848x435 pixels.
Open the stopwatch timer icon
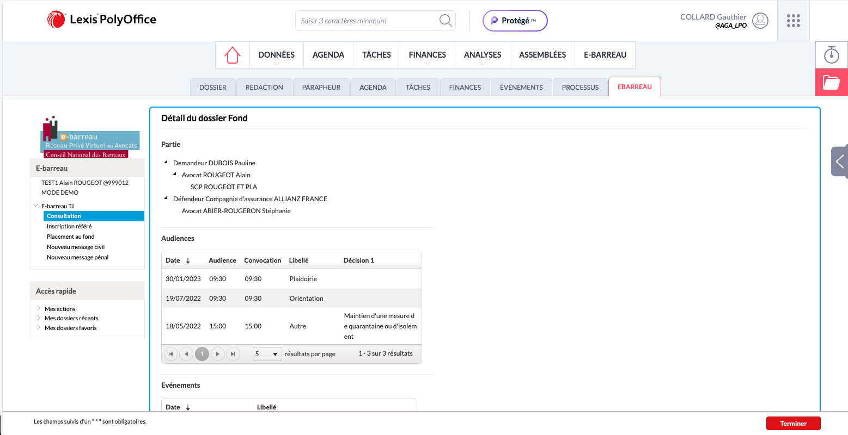tap(831, 55)
